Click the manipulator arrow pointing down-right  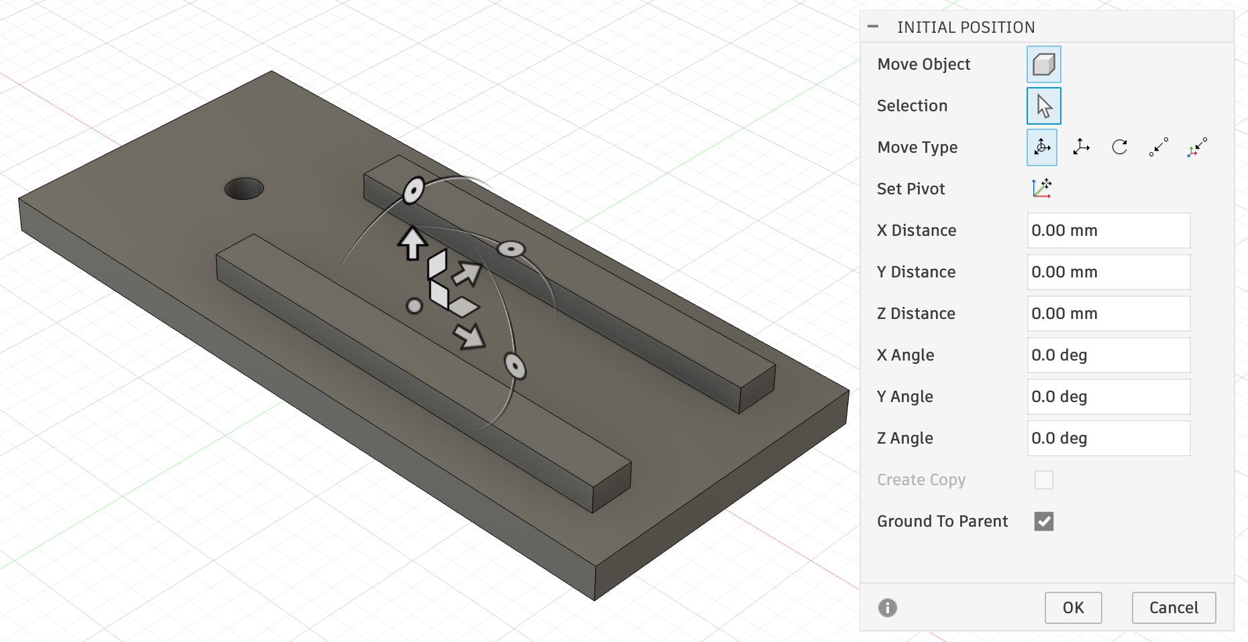(x=469, y=336)
